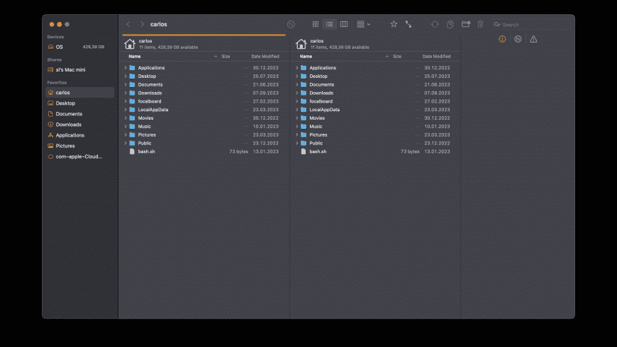Go forward using the toolbar forward arrow
The width and height of the screenshot is (617, 347).
click(x=142, y=24)
